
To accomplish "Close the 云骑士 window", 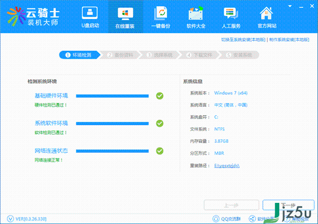I will (x=312, y=6).
